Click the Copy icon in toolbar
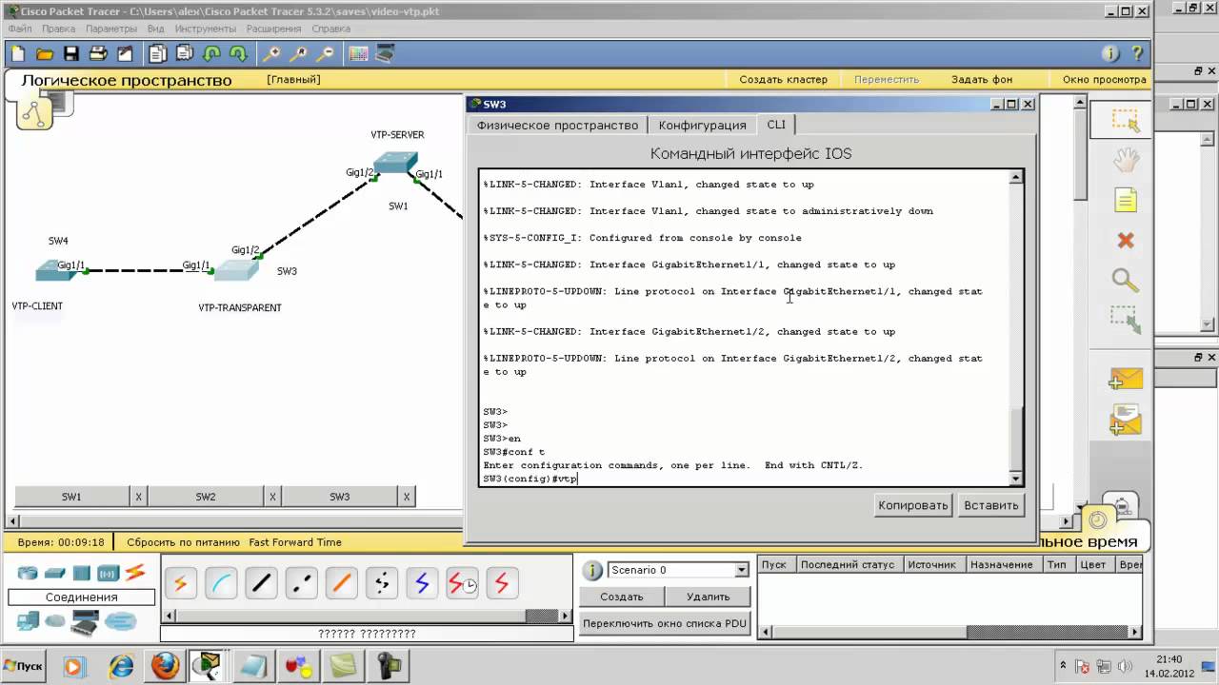Image resolution: width=1219 pixels, height=685 pixels. [158, 53]
